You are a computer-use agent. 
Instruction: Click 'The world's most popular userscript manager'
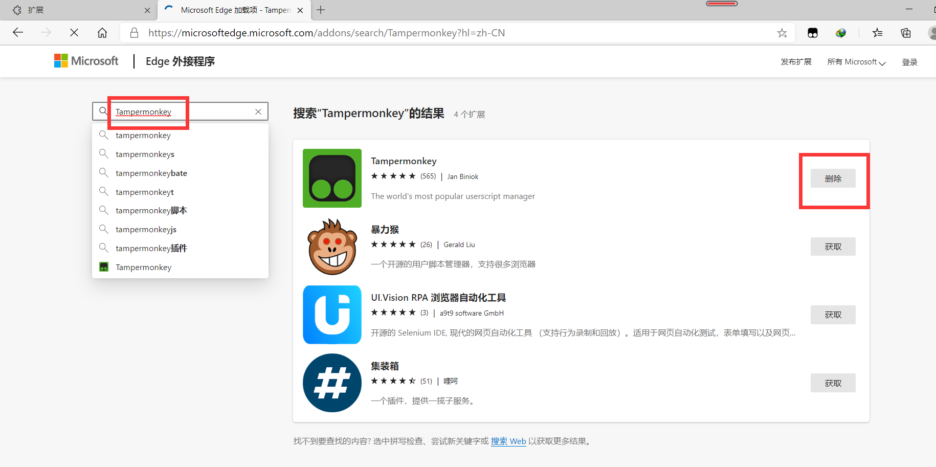(453, 196)
